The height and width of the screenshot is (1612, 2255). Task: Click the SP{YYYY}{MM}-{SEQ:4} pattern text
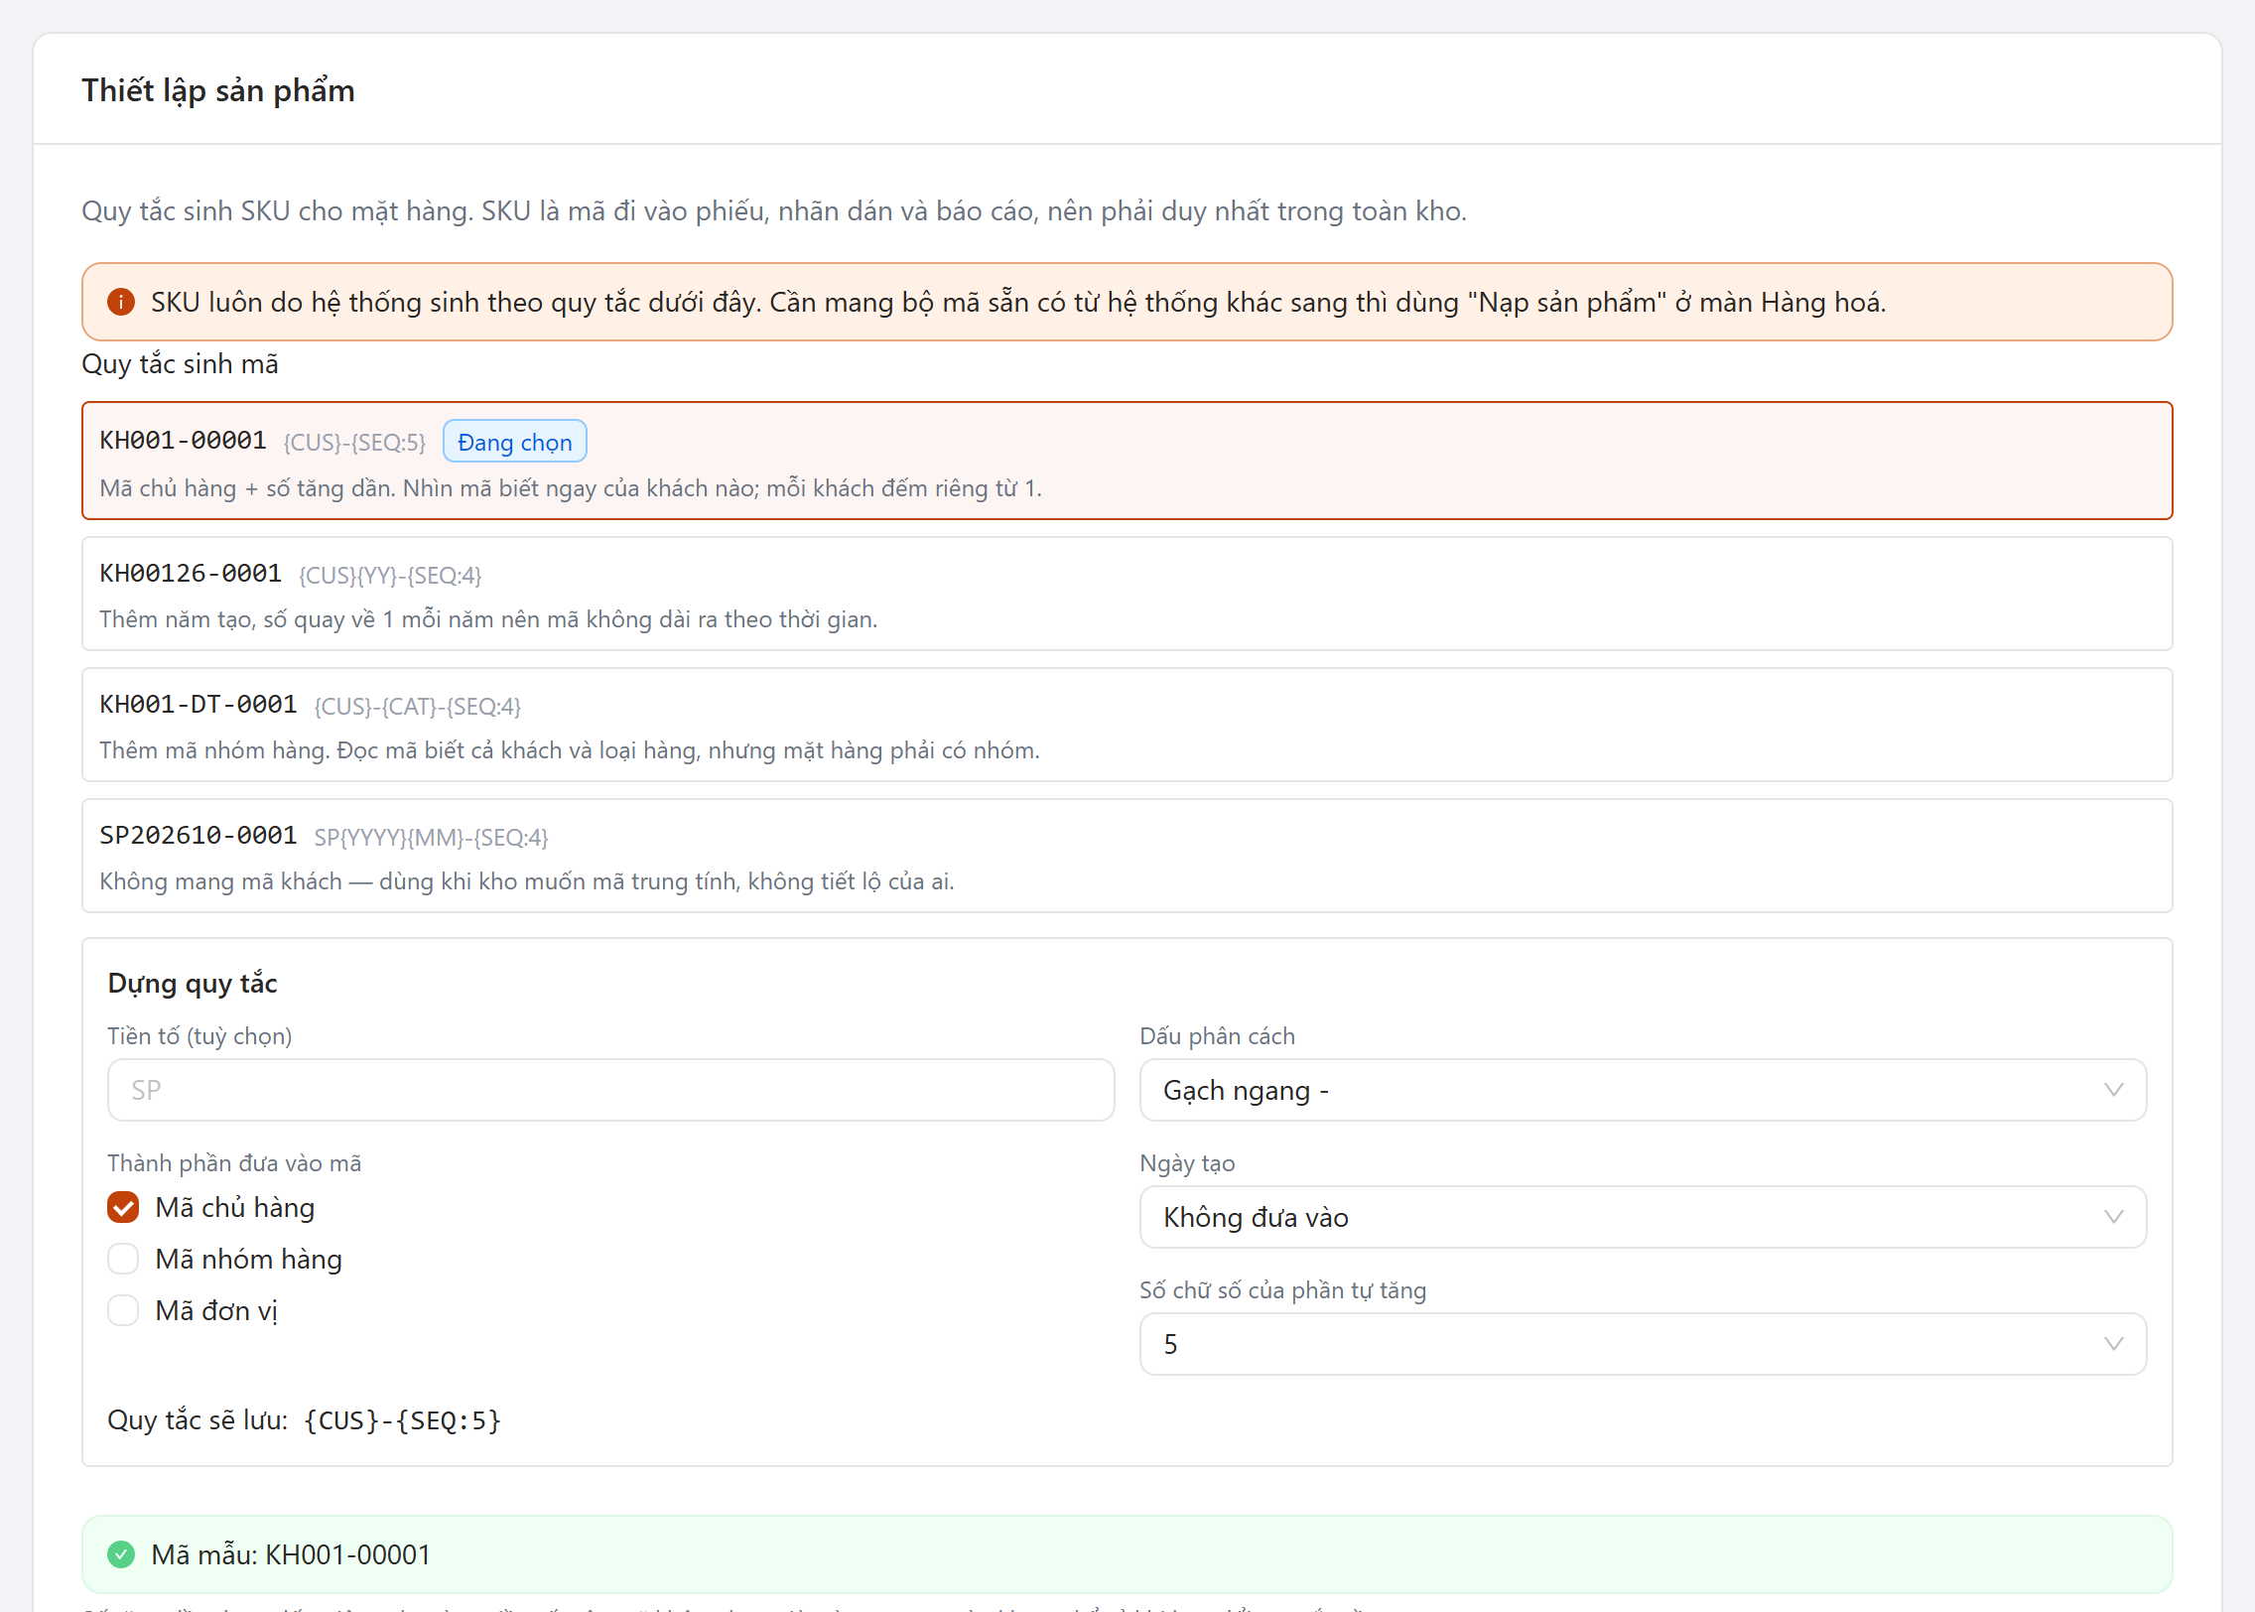pyautogui.click(x=431, y=838)
